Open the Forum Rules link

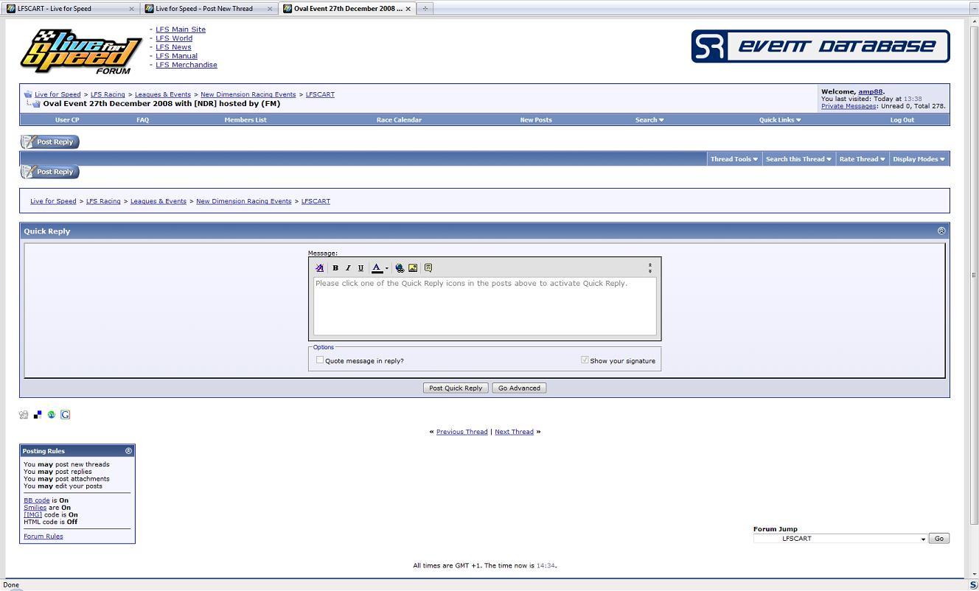pos(43,536)
